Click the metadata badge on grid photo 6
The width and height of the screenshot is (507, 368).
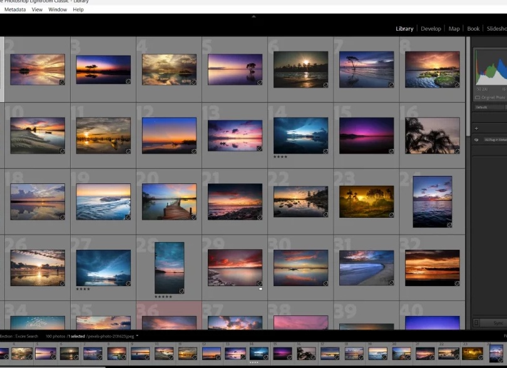coord(325,85)
